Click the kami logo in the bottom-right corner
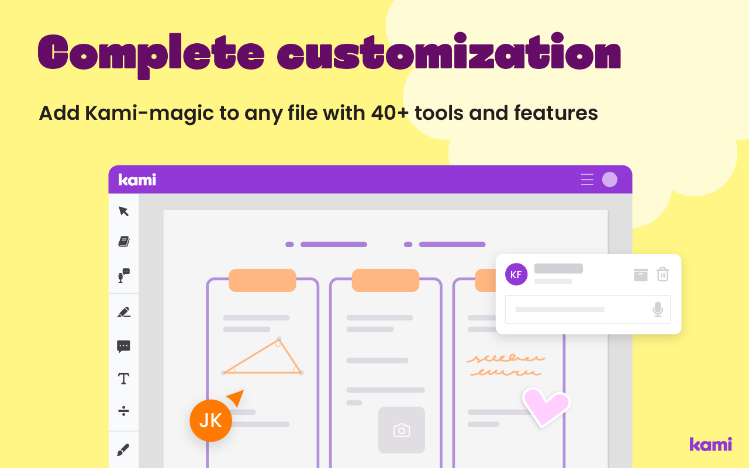The image size is (749, 468). 710,445
